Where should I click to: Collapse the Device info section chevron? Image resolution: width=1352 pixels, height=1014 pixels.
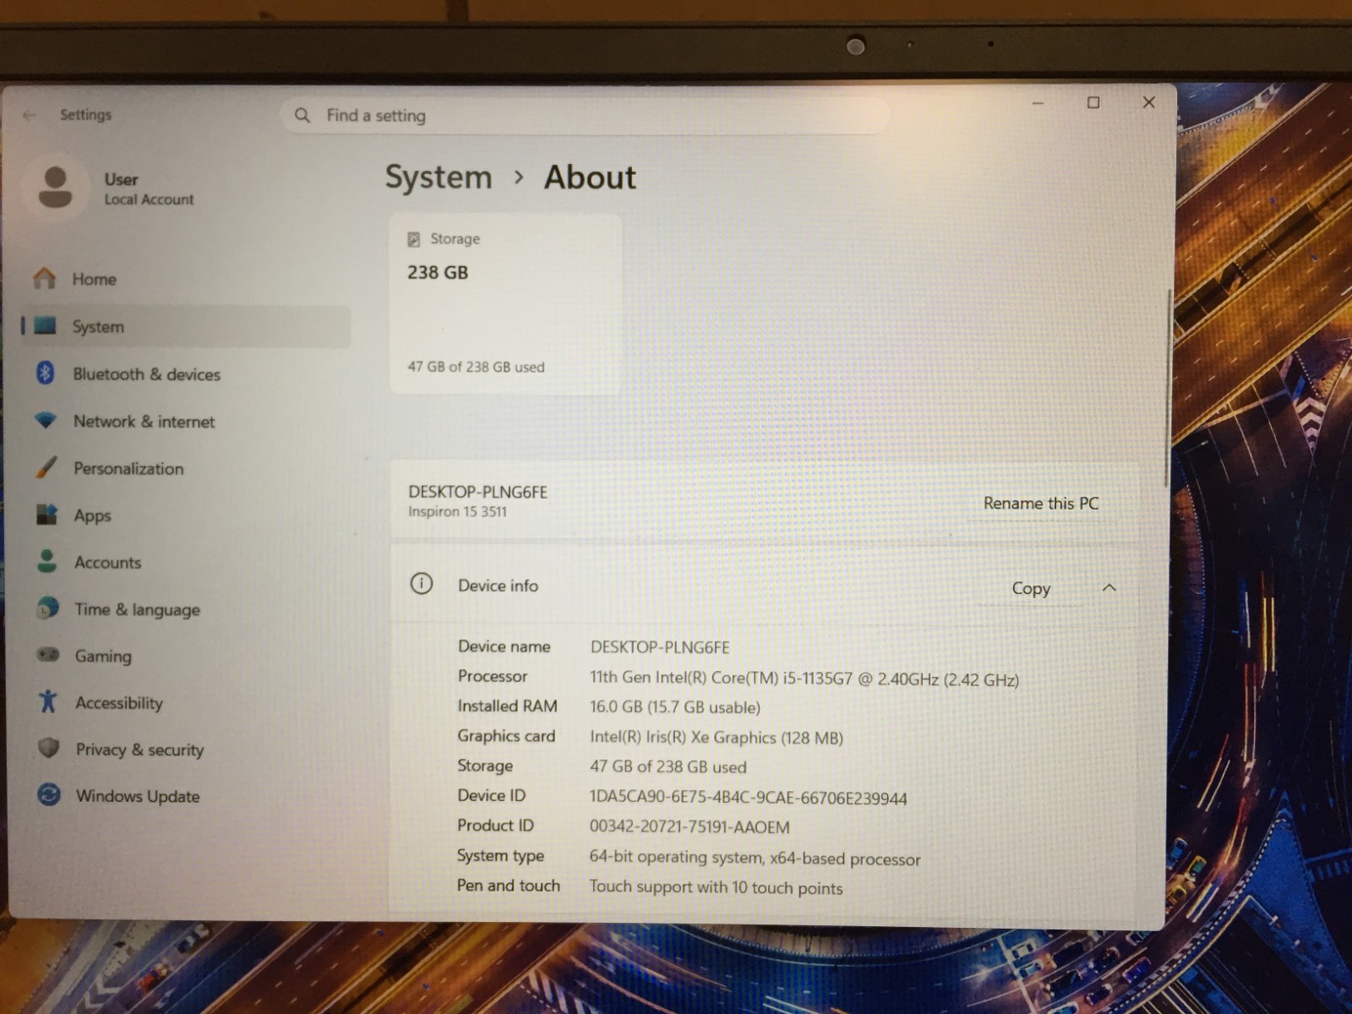[x=1109, y=587]
